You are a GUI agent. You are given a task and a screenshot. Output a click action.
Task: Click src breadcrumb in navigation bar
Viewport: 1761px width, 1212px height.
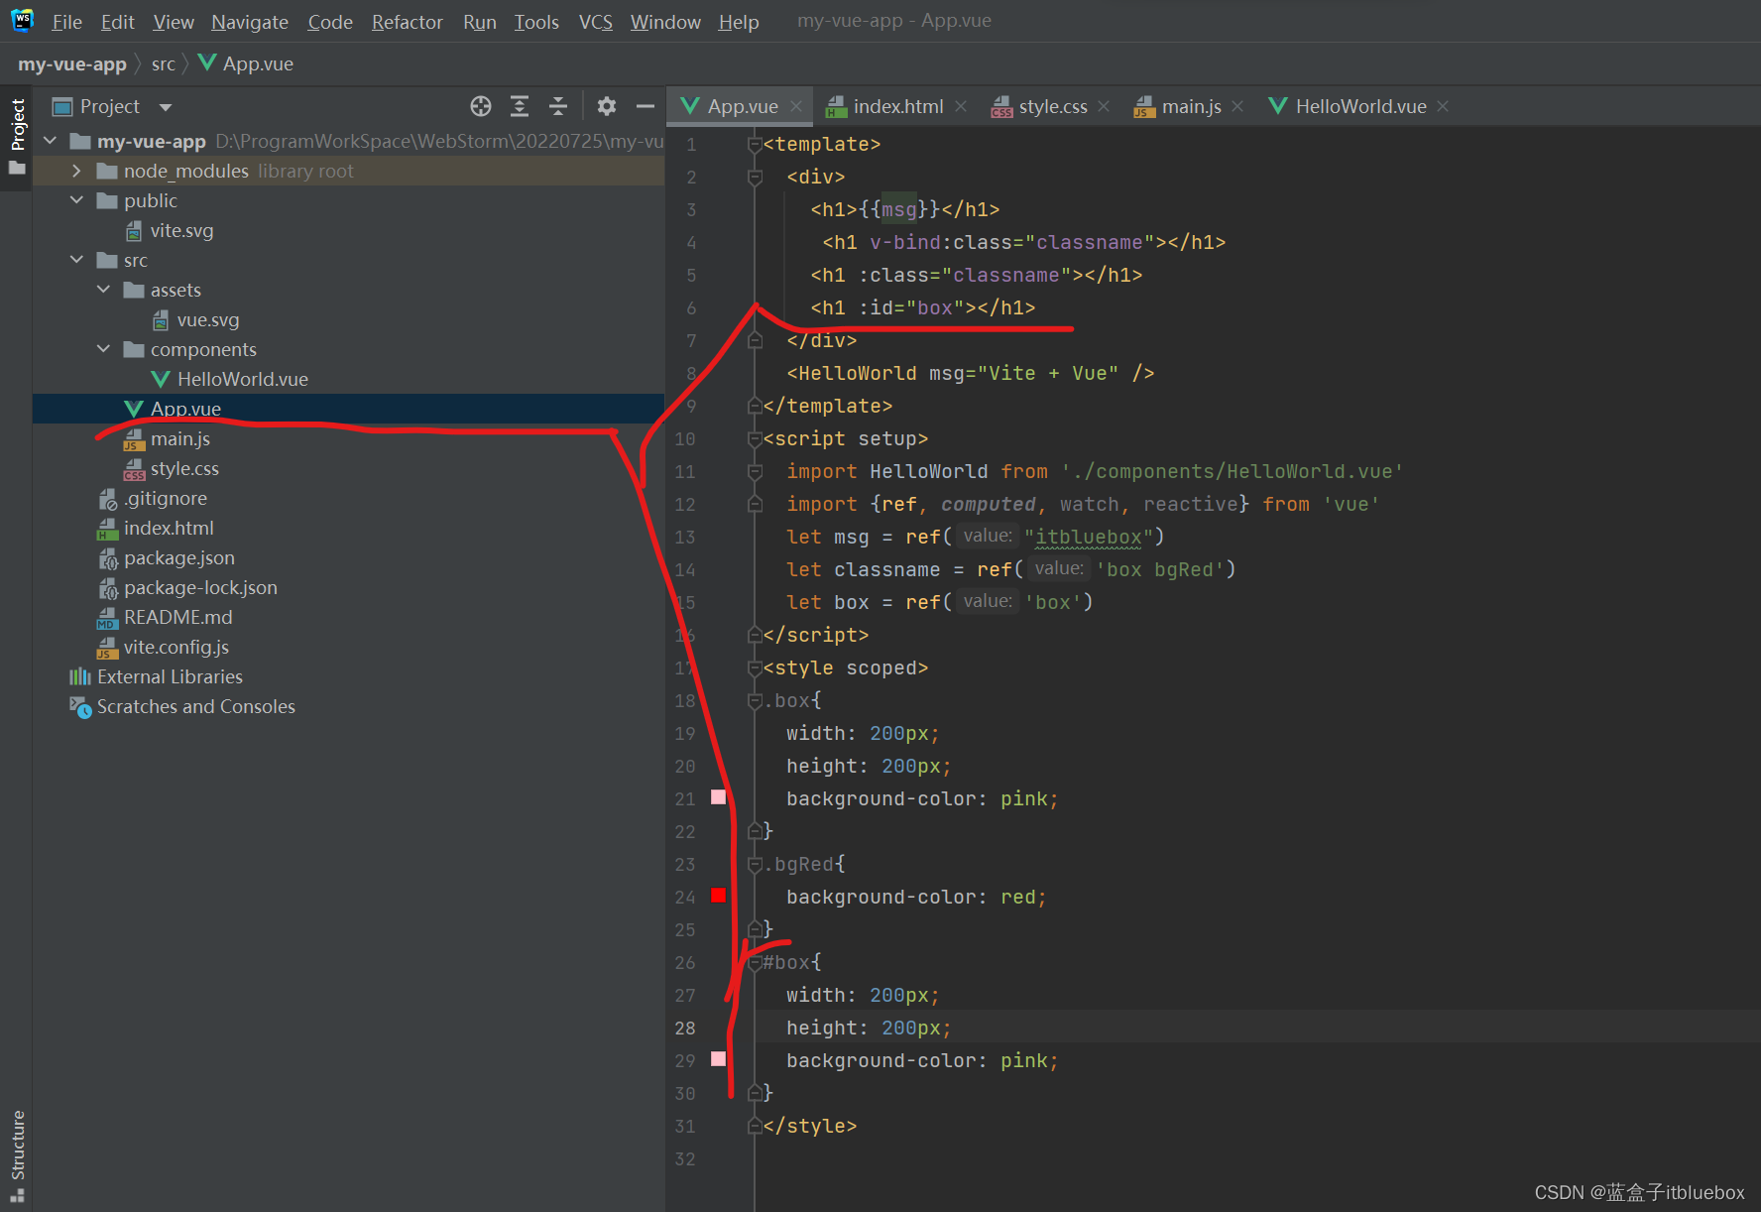coord(164,63)
